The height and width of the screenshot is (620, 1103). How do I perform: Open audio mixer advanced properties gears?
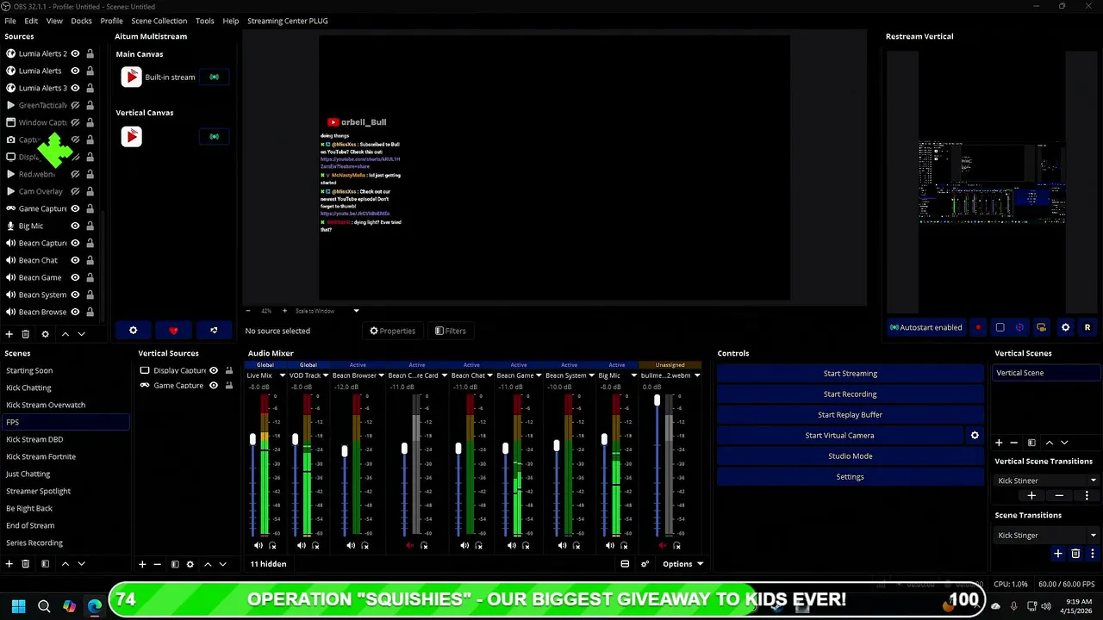[x=645, y=564]
